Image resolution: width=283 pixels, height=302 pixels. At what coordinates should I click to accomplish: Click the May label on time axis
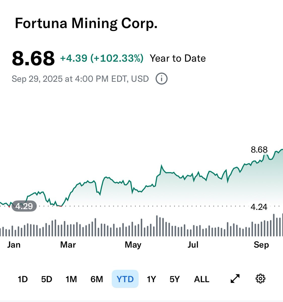[x=133, y=245]
